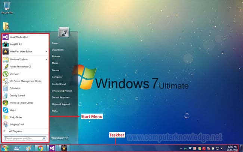
Task: Open Help and Support
Action: point(61,104)
